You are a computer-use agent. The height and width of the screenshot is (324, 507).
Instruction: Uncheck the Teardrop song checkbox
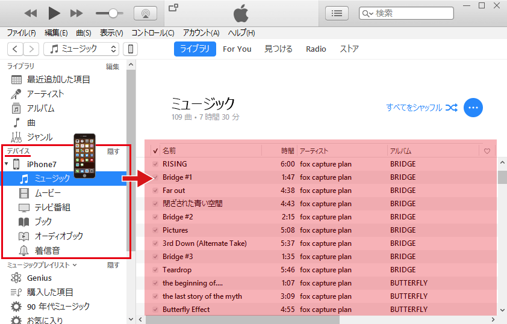[x=155, y=270]
